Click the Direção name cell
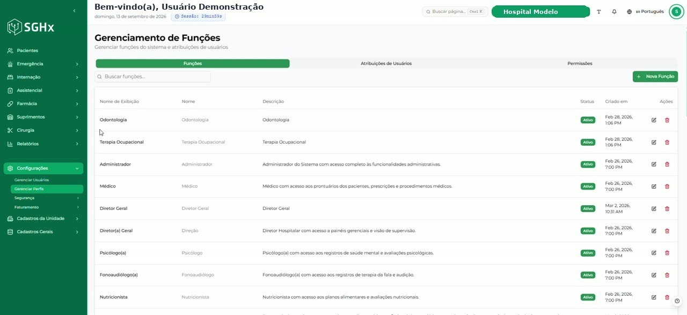 click(x=190, y=231)
